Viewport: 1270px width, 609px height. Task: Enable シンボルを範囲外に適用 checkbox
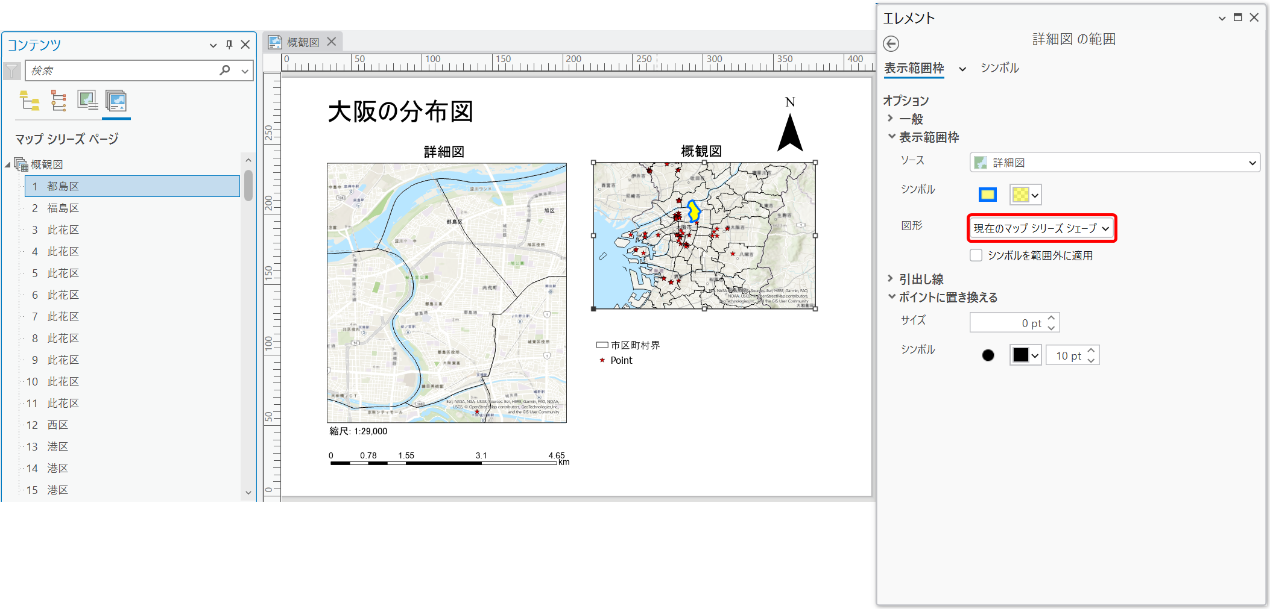[x=976, y=255]
